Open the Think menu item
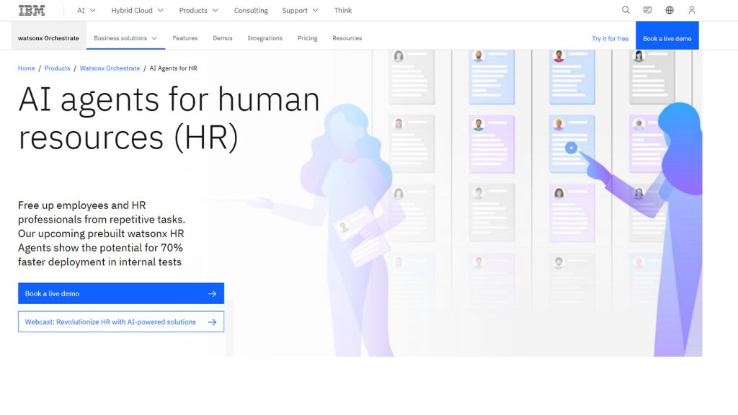The height and width of the screenshot is (415, 738). (x=342, y=10)
